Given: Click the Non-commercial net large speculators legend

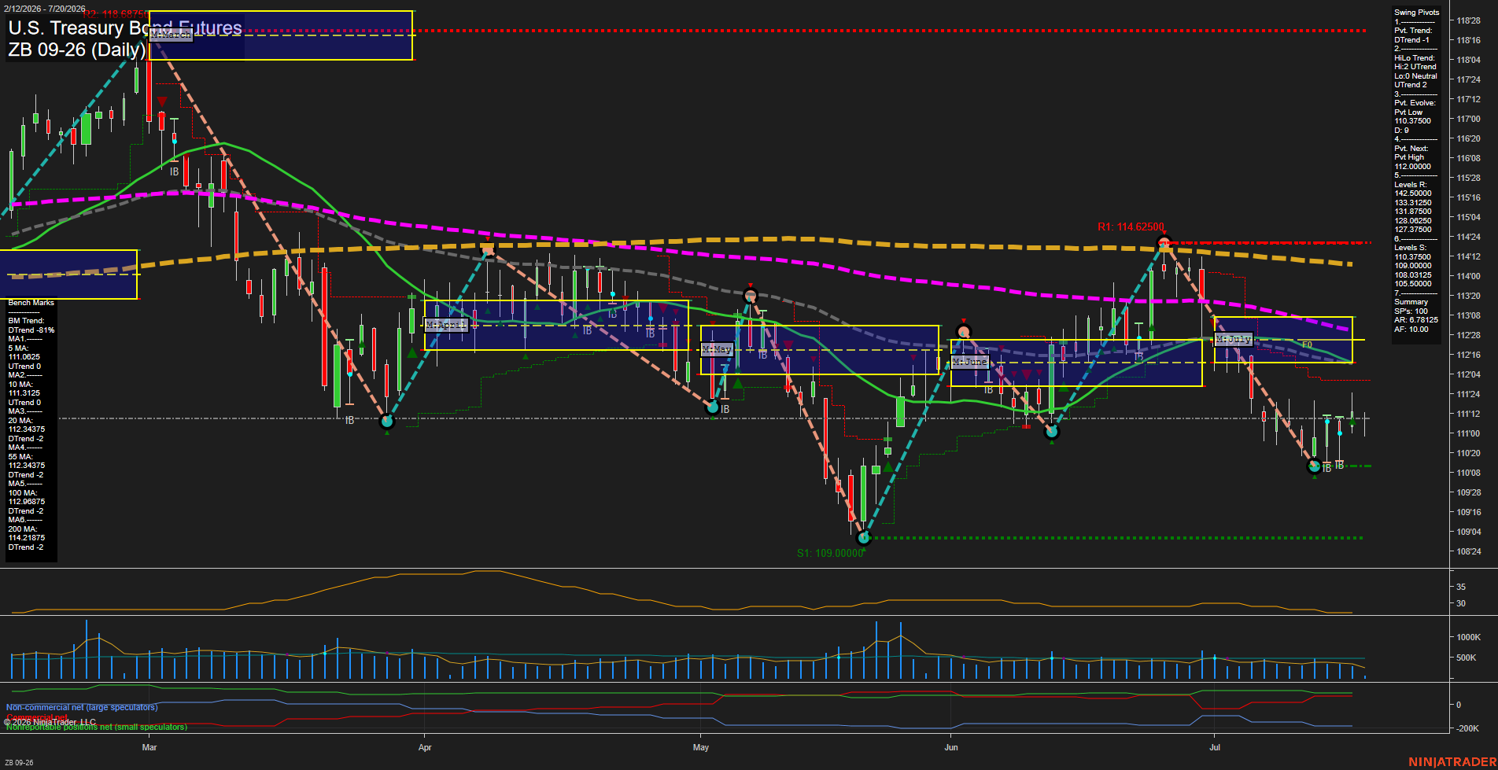Looking at the screenshot, I should pyautogui.click(x=82, y=708).
